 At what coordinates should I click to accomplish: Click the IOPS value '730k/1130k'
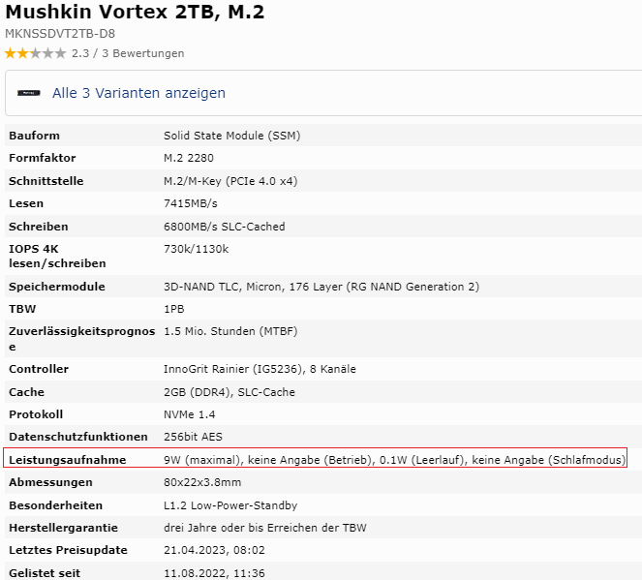(x=197, y=249)
